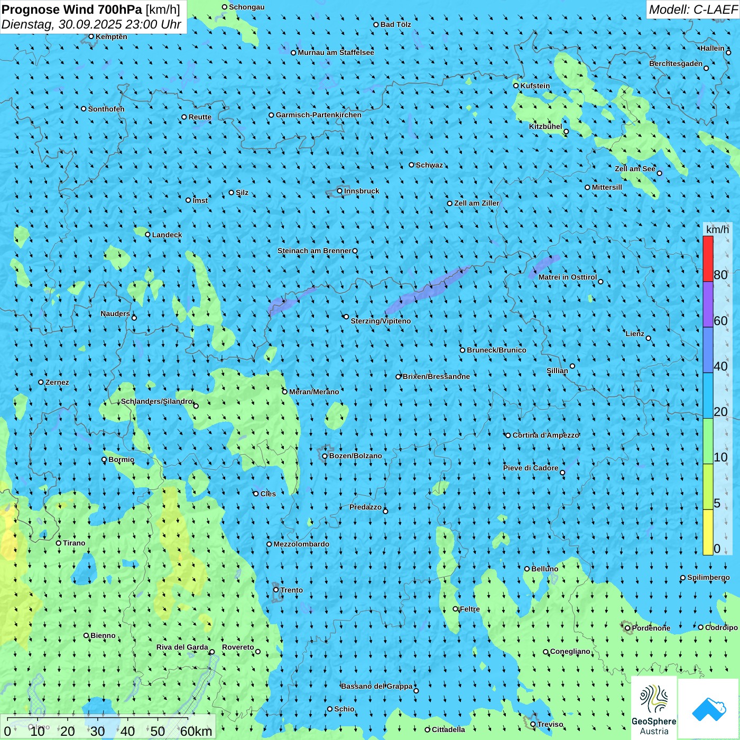This screenshot has width=740, height=740.
Task: Click the Sterzing/Vipiteno marker
Action: pos(346,317)
